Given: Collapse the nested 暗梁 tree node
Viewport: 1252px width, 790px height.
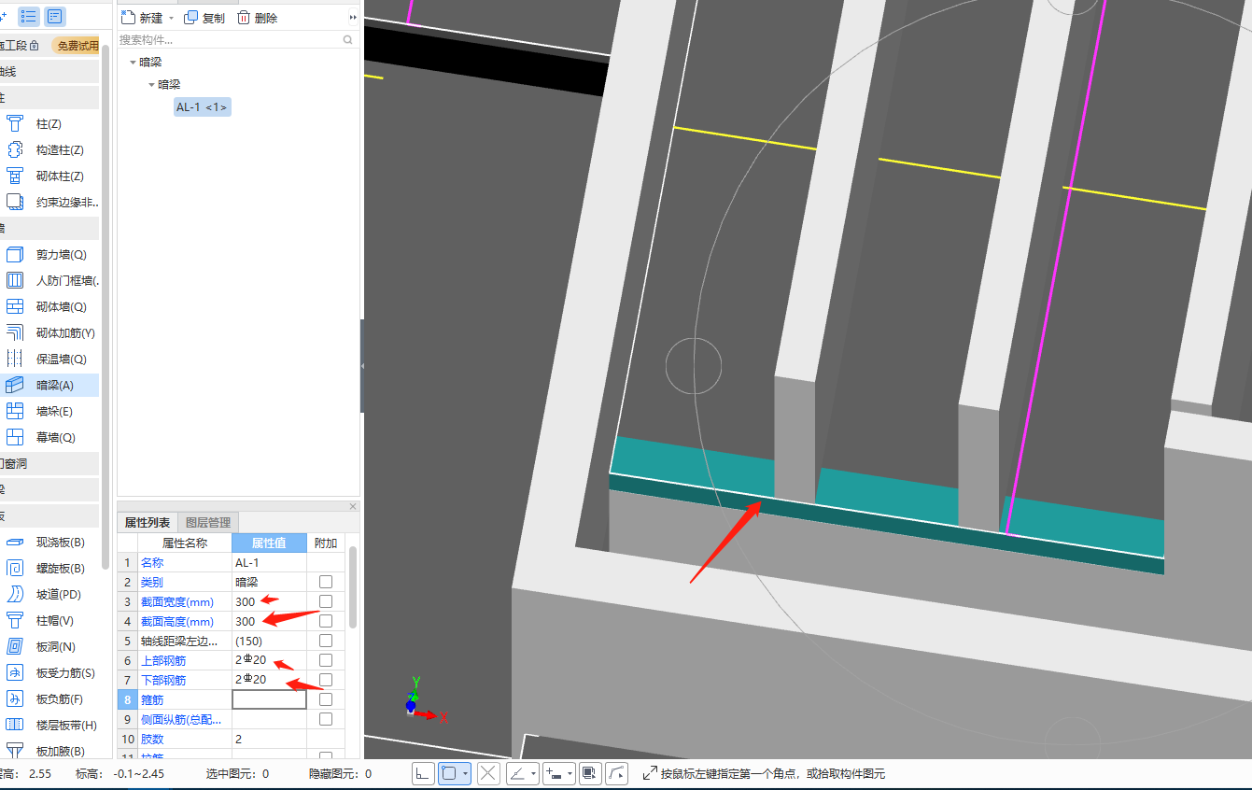Looking at the screenshot, I should pyautogui.click(x=151, y=85).
